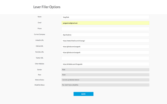
Task: Focus the empty Phone input field
Action: (105, 29)
